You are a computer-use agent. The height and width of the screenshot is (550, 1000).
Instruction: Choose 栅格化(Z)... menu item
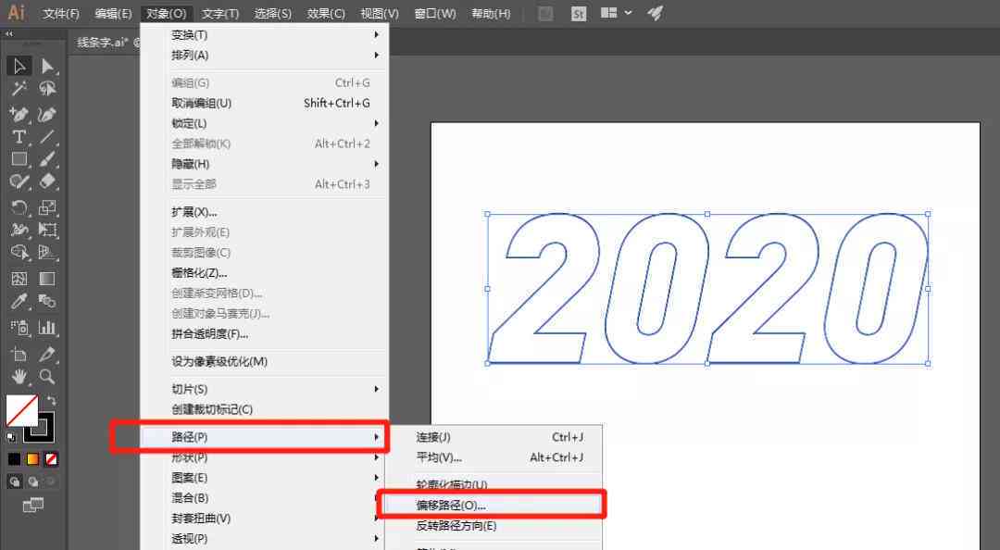point(265,273)
